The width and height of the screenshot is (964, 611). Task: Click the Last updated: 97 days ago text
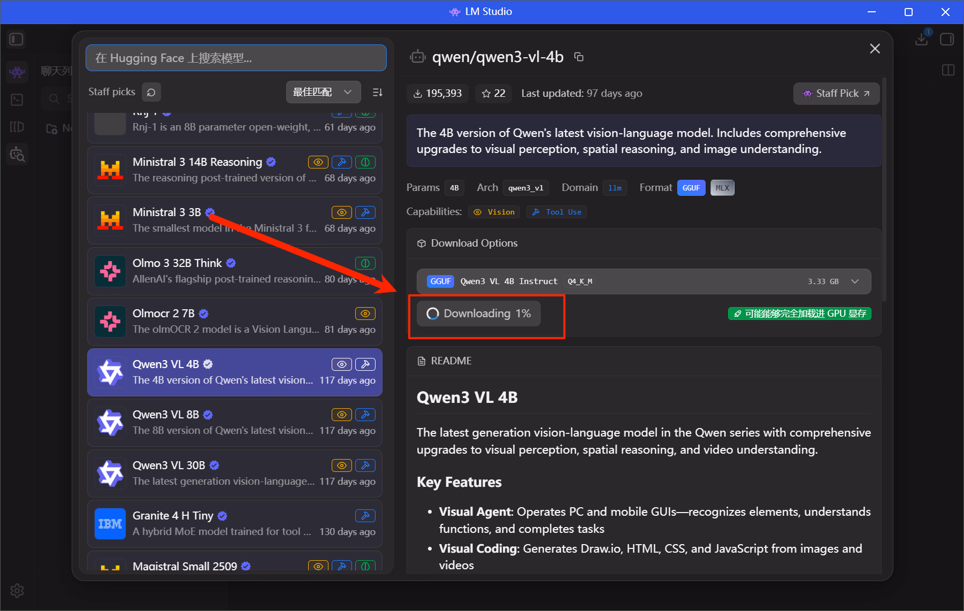(x=582, y=94)
